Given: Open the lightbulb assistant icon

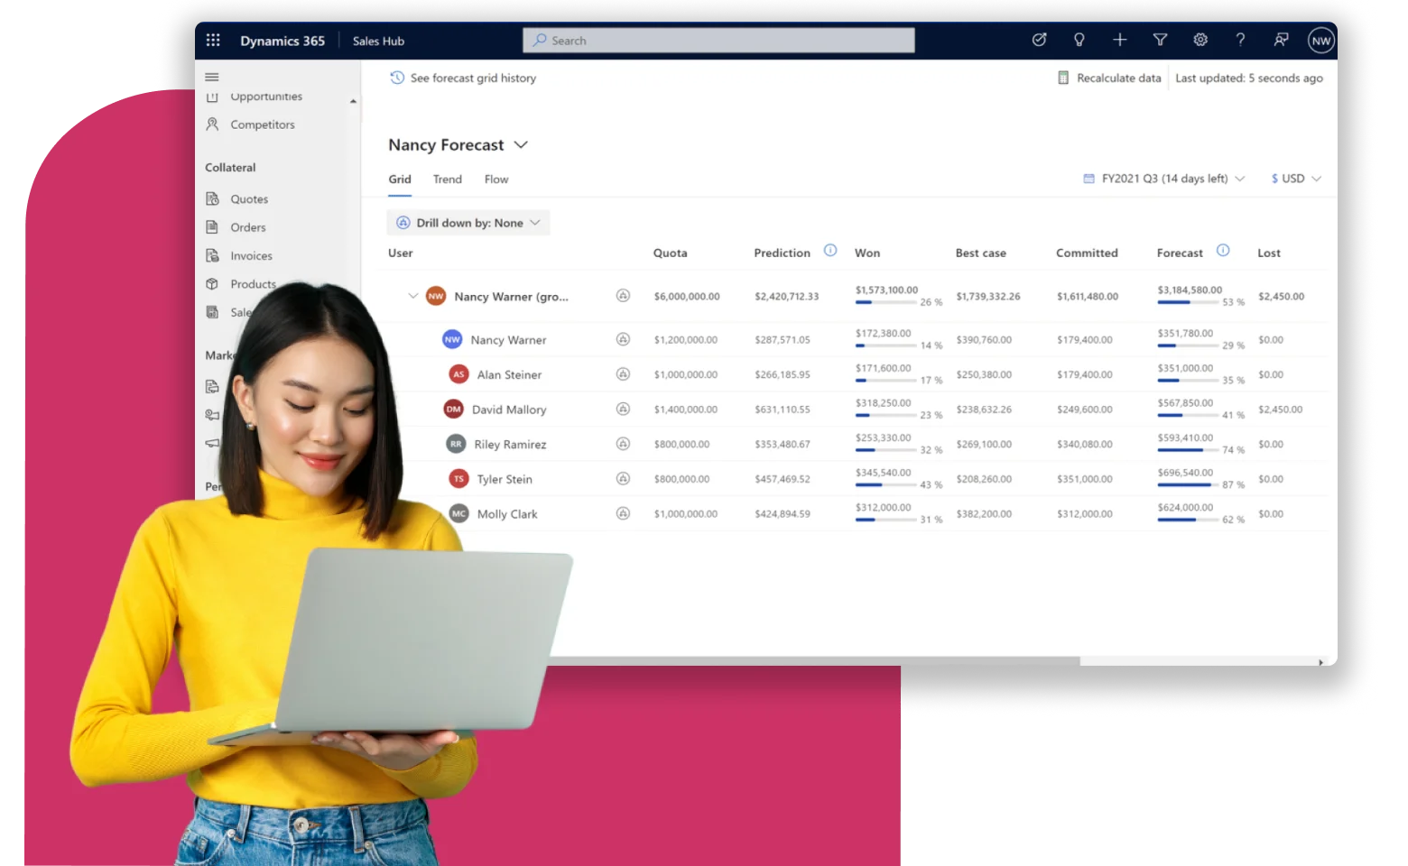Looking at the screenshot, I should tap(1079, 40).
